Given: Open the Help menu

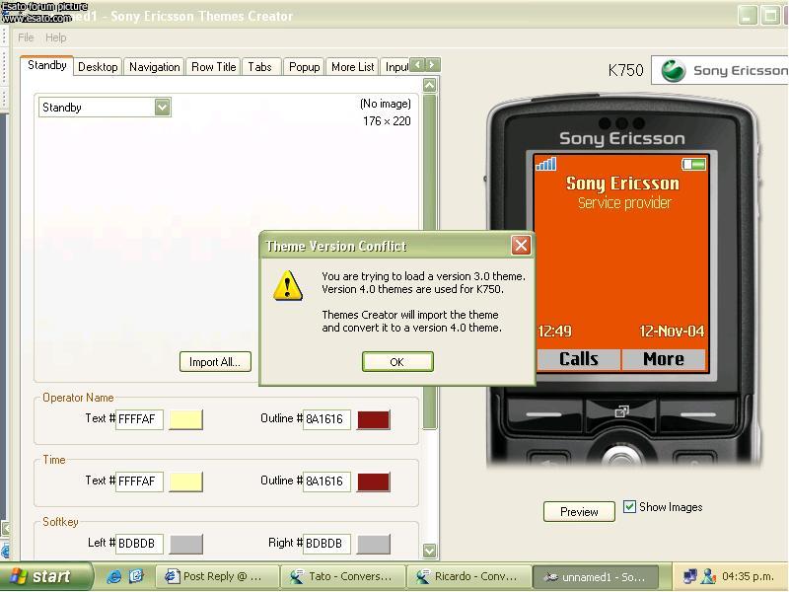Looking at the screenshot, I should click(x=55, y=37).
